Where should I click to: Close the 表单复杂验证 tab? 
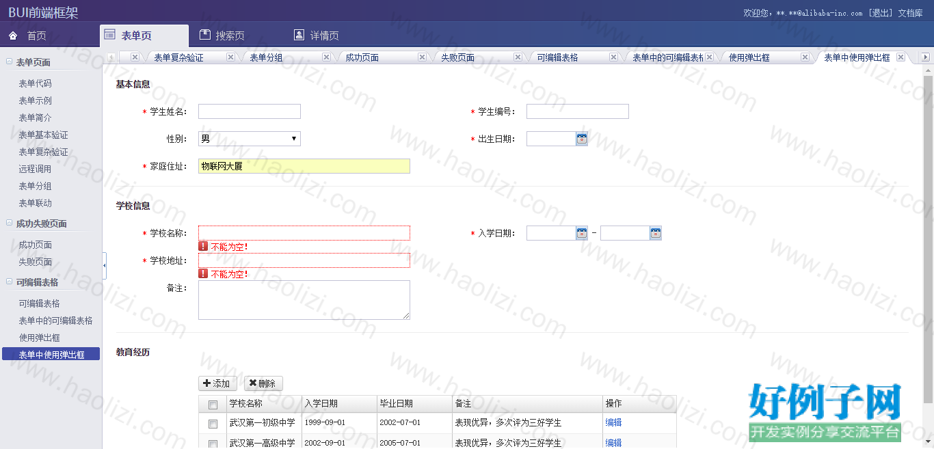230,57
